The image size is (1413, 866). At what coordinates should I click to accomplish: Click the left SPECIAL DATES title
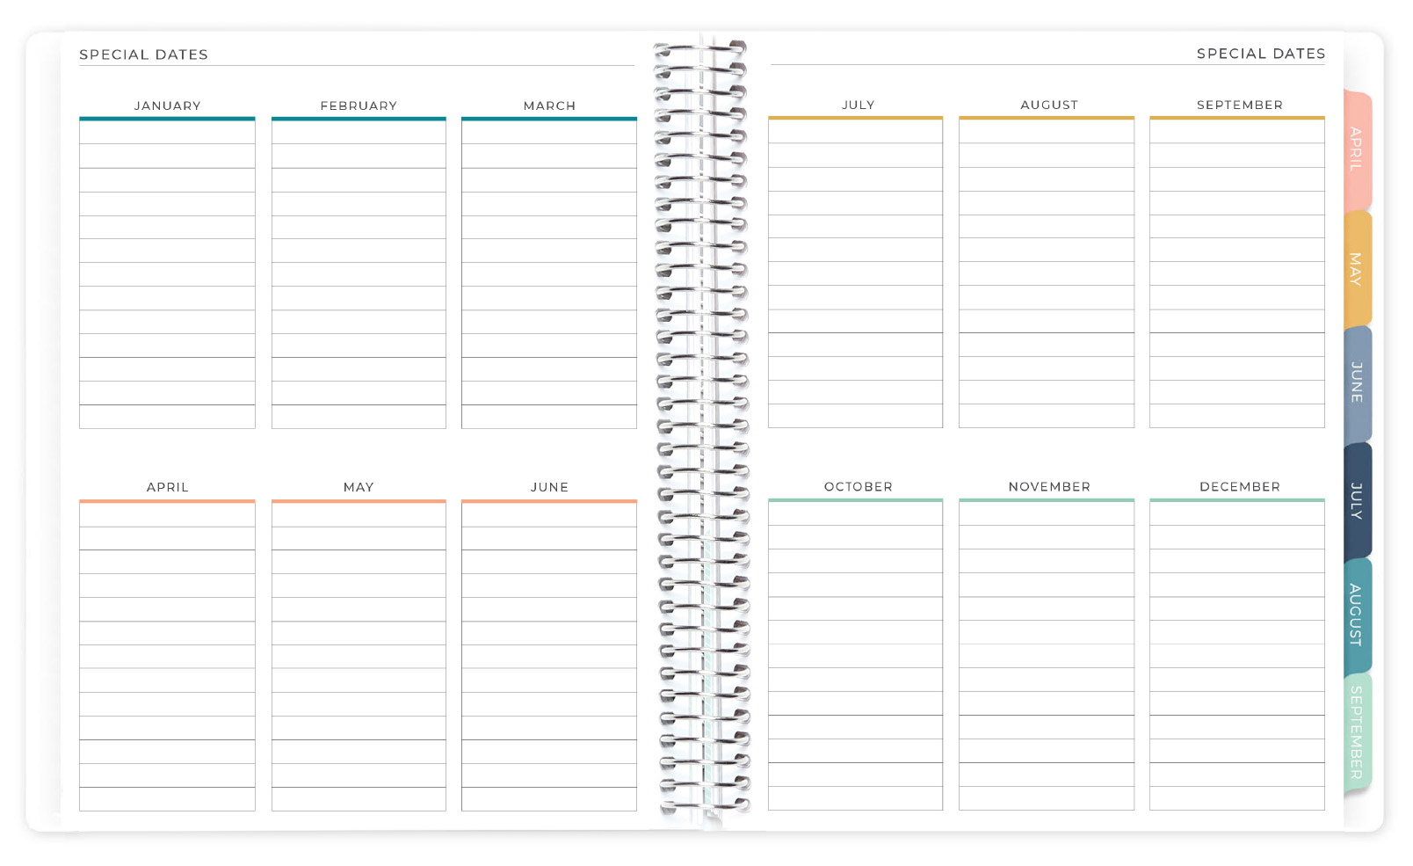[143, 54]
